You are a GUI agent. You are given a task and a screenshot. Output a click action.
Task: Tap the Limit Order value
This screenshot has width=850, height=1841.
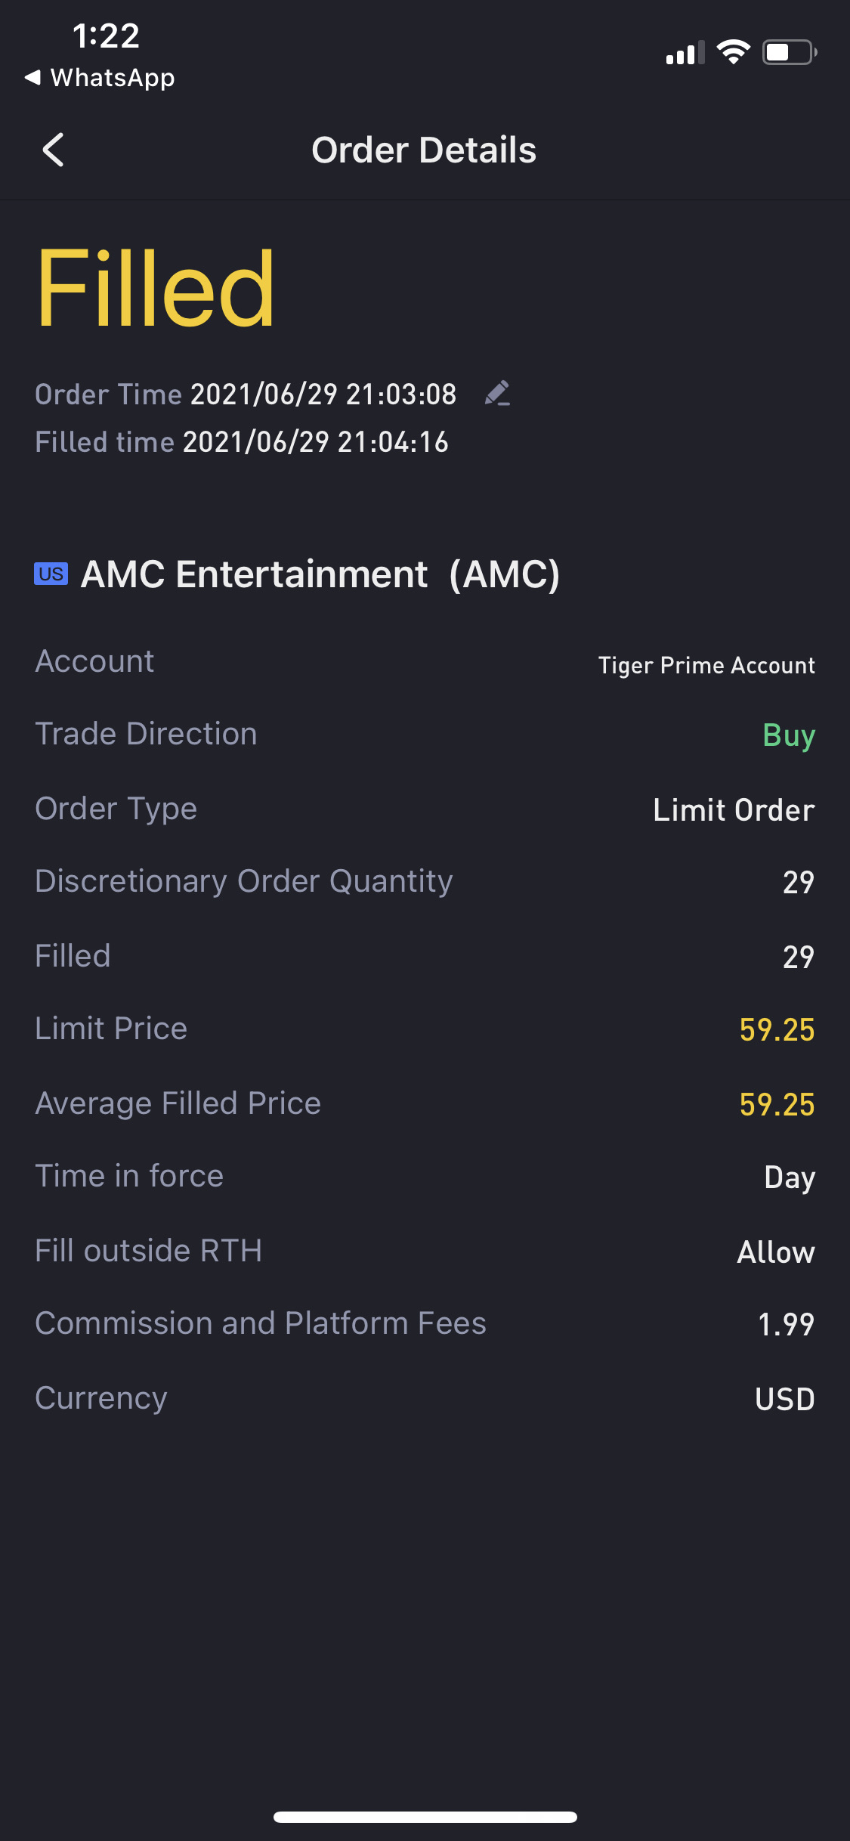[x=733, y=810]
